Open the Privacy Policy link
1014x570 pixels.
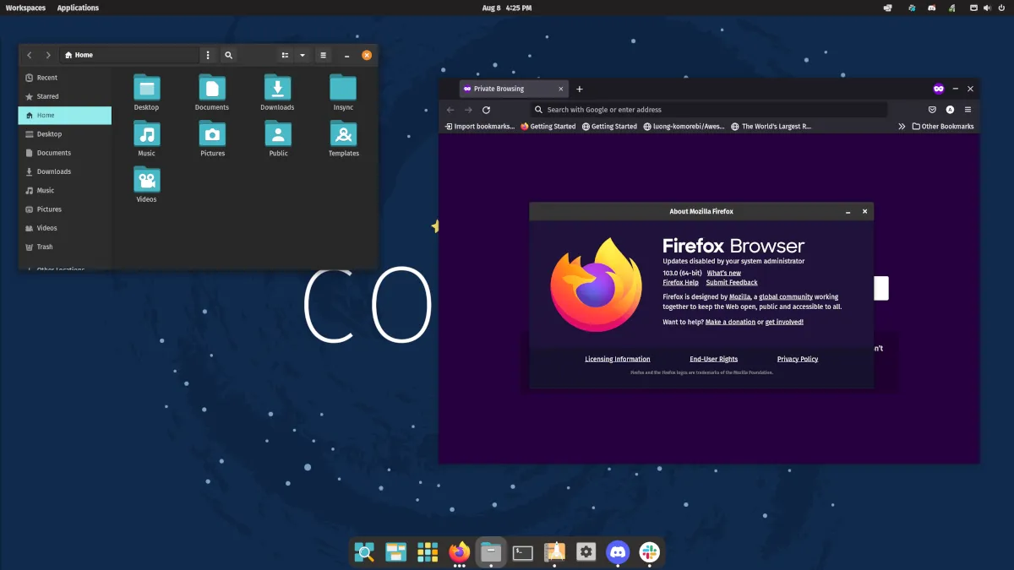(x=796, y=358)
